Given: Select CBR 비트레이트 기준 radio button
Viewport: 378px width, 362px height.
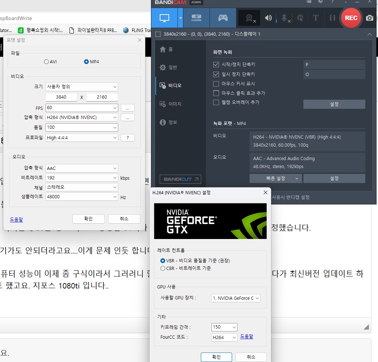Looking at the screenshot, I should pyautogui.click(x=163, y=268).
